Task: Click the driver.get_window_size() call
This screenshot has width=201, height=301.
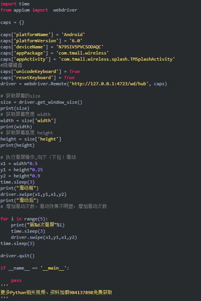Action: [50, 102]
